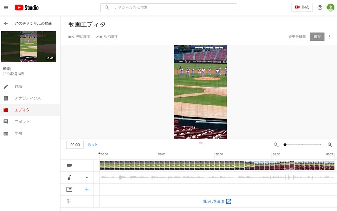The image size is (337, 211).
Task: Click the subtitles icon in sidebar
Action: [x=6, y=134]
